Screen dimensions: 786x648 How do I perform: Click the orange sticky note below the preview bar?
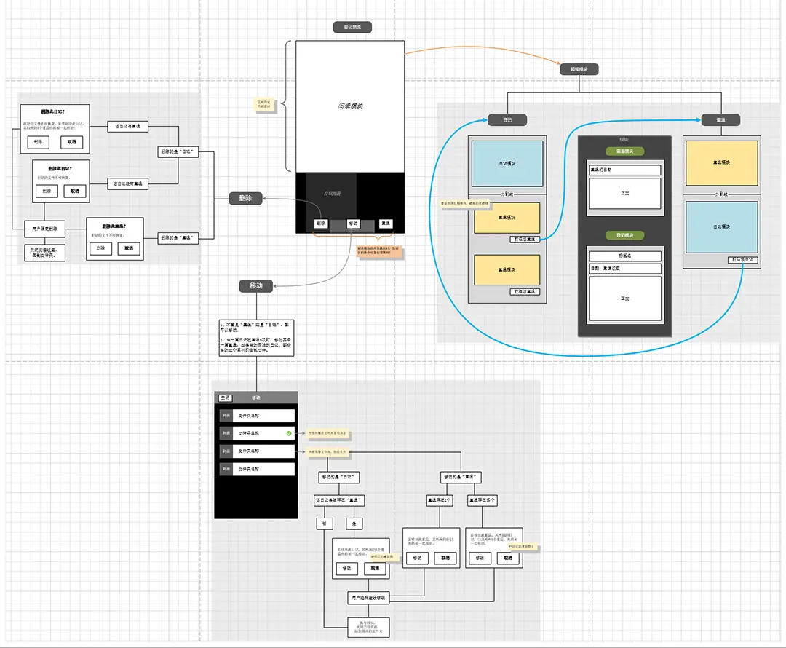[x=379, y=251]
